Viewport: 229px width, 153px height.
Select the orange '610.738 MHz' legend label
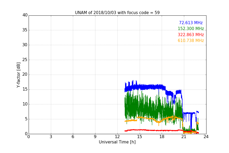(191, 41)
